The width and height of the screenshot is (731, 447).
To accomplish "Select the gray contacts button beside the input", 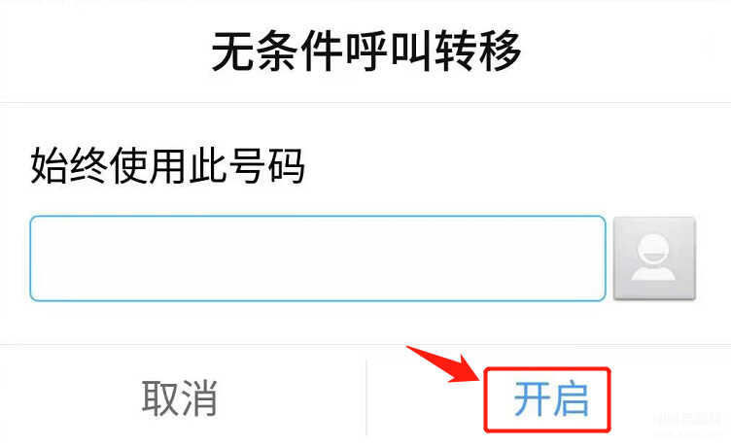I will (x=654, y=258).
